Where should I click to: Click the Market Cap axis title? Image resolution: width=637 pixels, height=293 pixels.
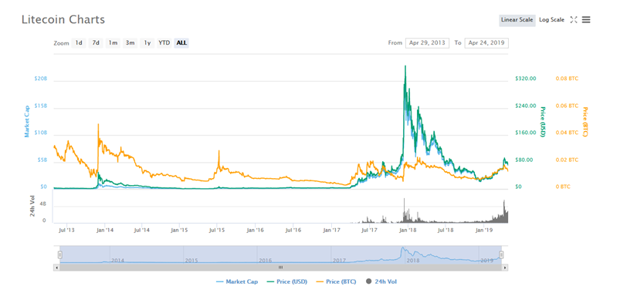tap(27, 121)
